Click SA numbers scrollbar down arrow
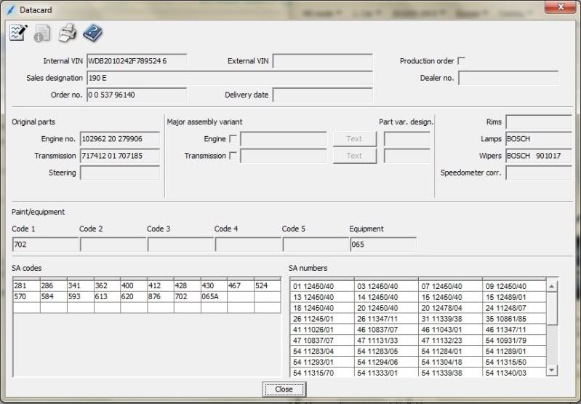Viewport: 581px width, 404px height. coord(551,370)
